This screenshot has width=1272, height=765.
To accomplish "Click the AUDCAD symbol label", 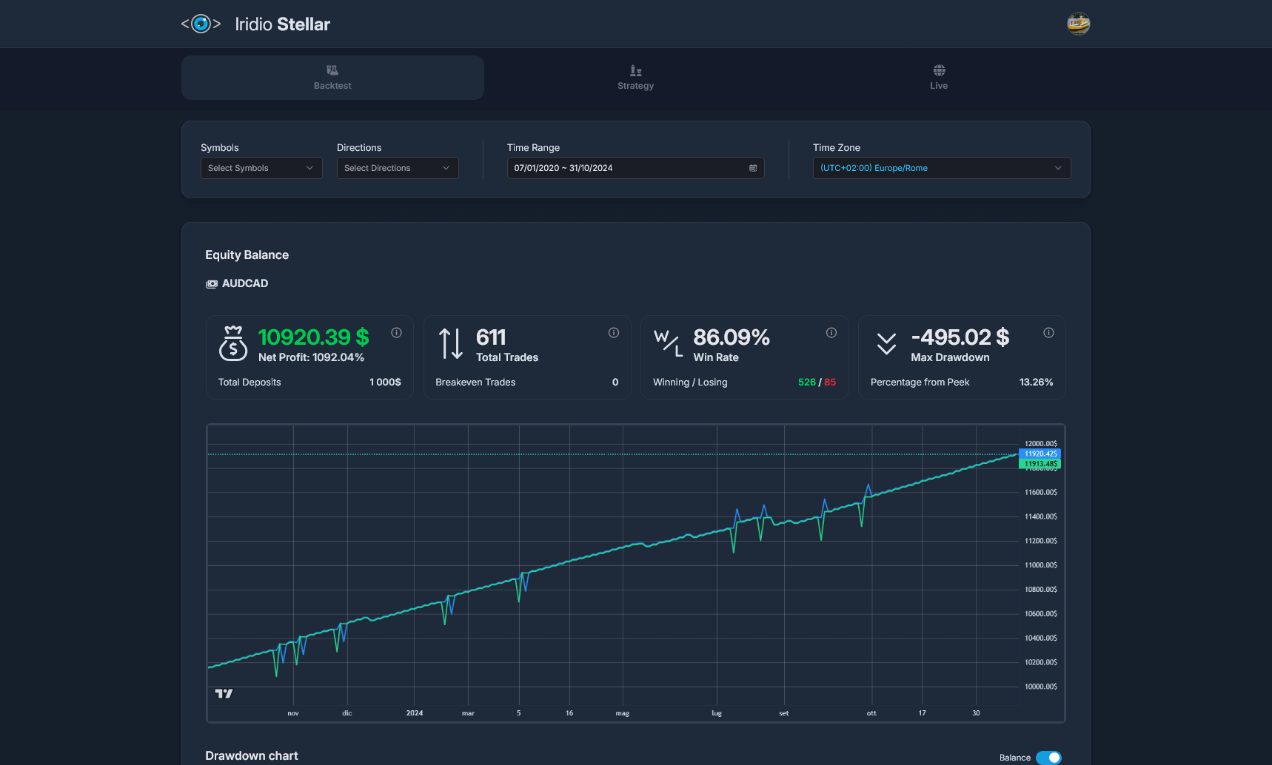I will point(245,283).
